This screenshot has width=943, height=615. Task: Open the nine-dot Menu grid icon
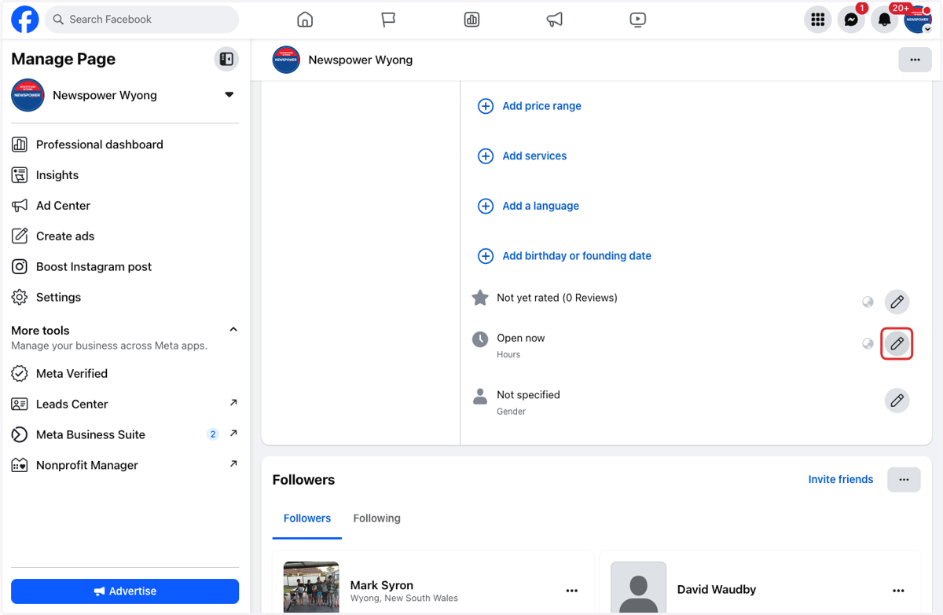(818, 20)
